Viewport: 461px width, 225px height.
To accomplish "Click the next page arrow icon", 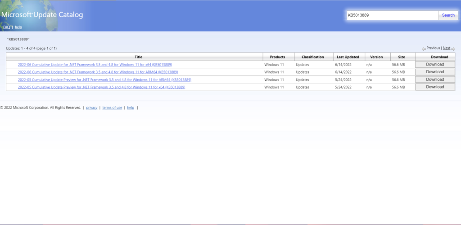I will pyautogui.click(x=453, y=49).
